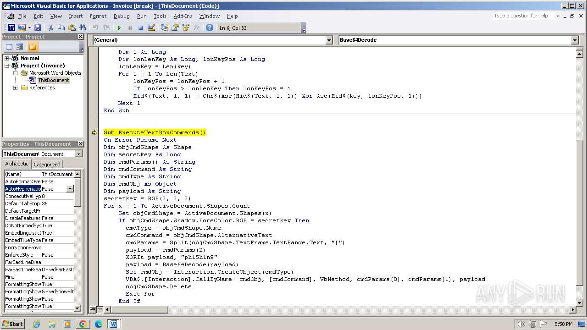587x330 pixels.
Task: Switch to the Categorized properties tab
Action: click(x=47, y=165)
